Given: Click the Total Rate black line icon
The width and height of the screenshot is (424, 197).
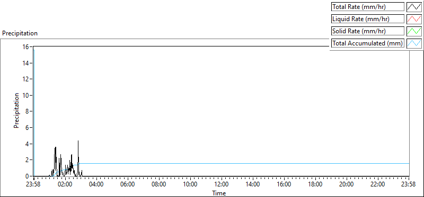Looking at the screenshot, I should (414, 7).
